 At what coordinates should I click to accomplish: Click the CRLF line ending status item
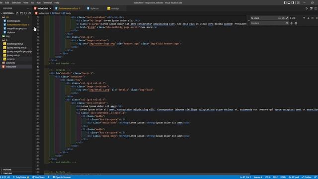click(x=275, y=177)
